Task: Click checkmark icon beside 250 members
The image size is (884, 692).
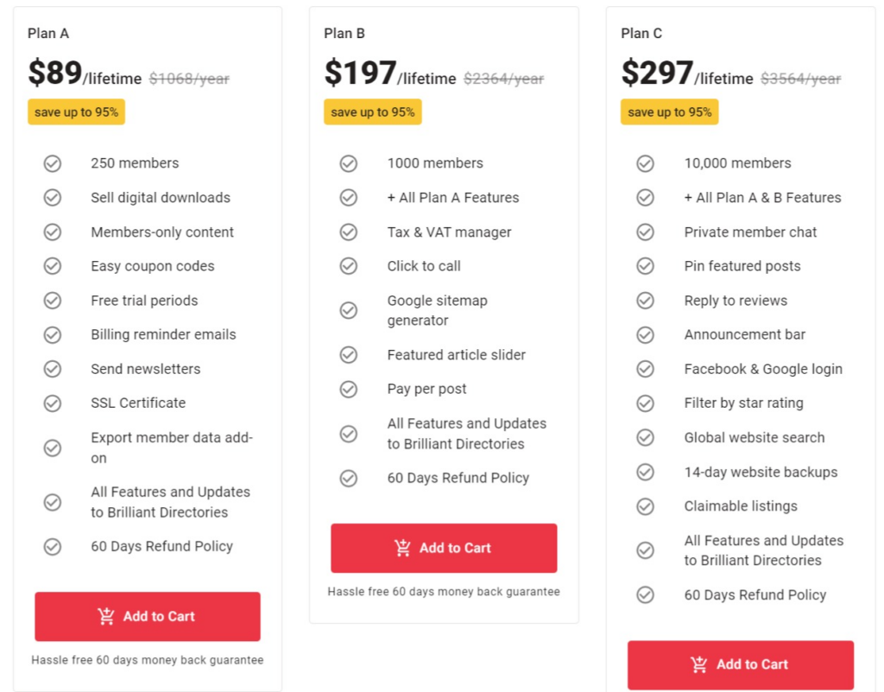Action: [53, 163]
